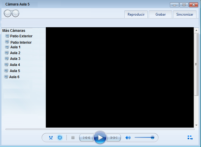Skip to previous track

coord(87,138)
